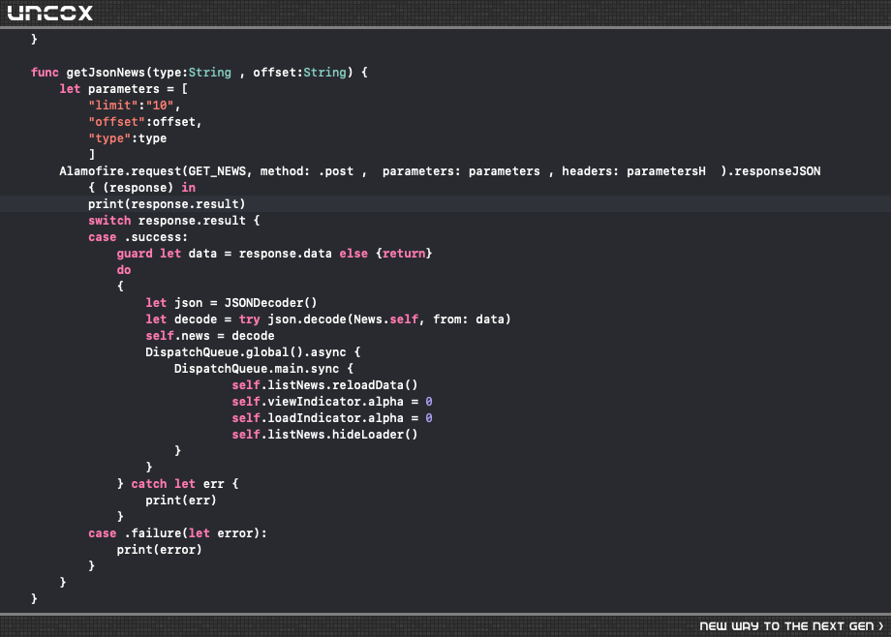Click the line 'self.listNews.reloadData()'
This screenshot has height=637, width=891.
pos(324,385)
